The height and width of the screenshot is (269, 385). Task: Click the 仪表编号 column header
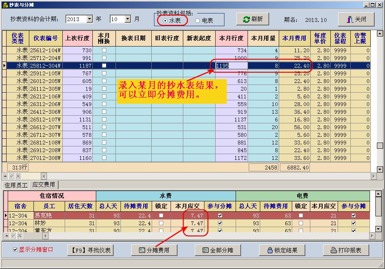point(45,38)
